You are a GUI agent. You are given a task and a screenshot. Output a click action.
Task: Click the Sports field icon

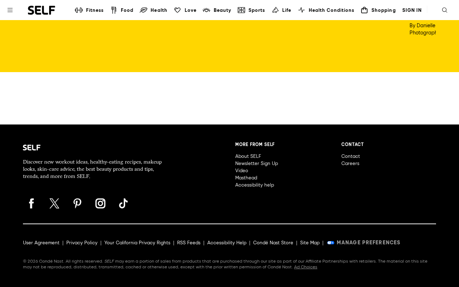pyautogui.click(x=241, y=10)
